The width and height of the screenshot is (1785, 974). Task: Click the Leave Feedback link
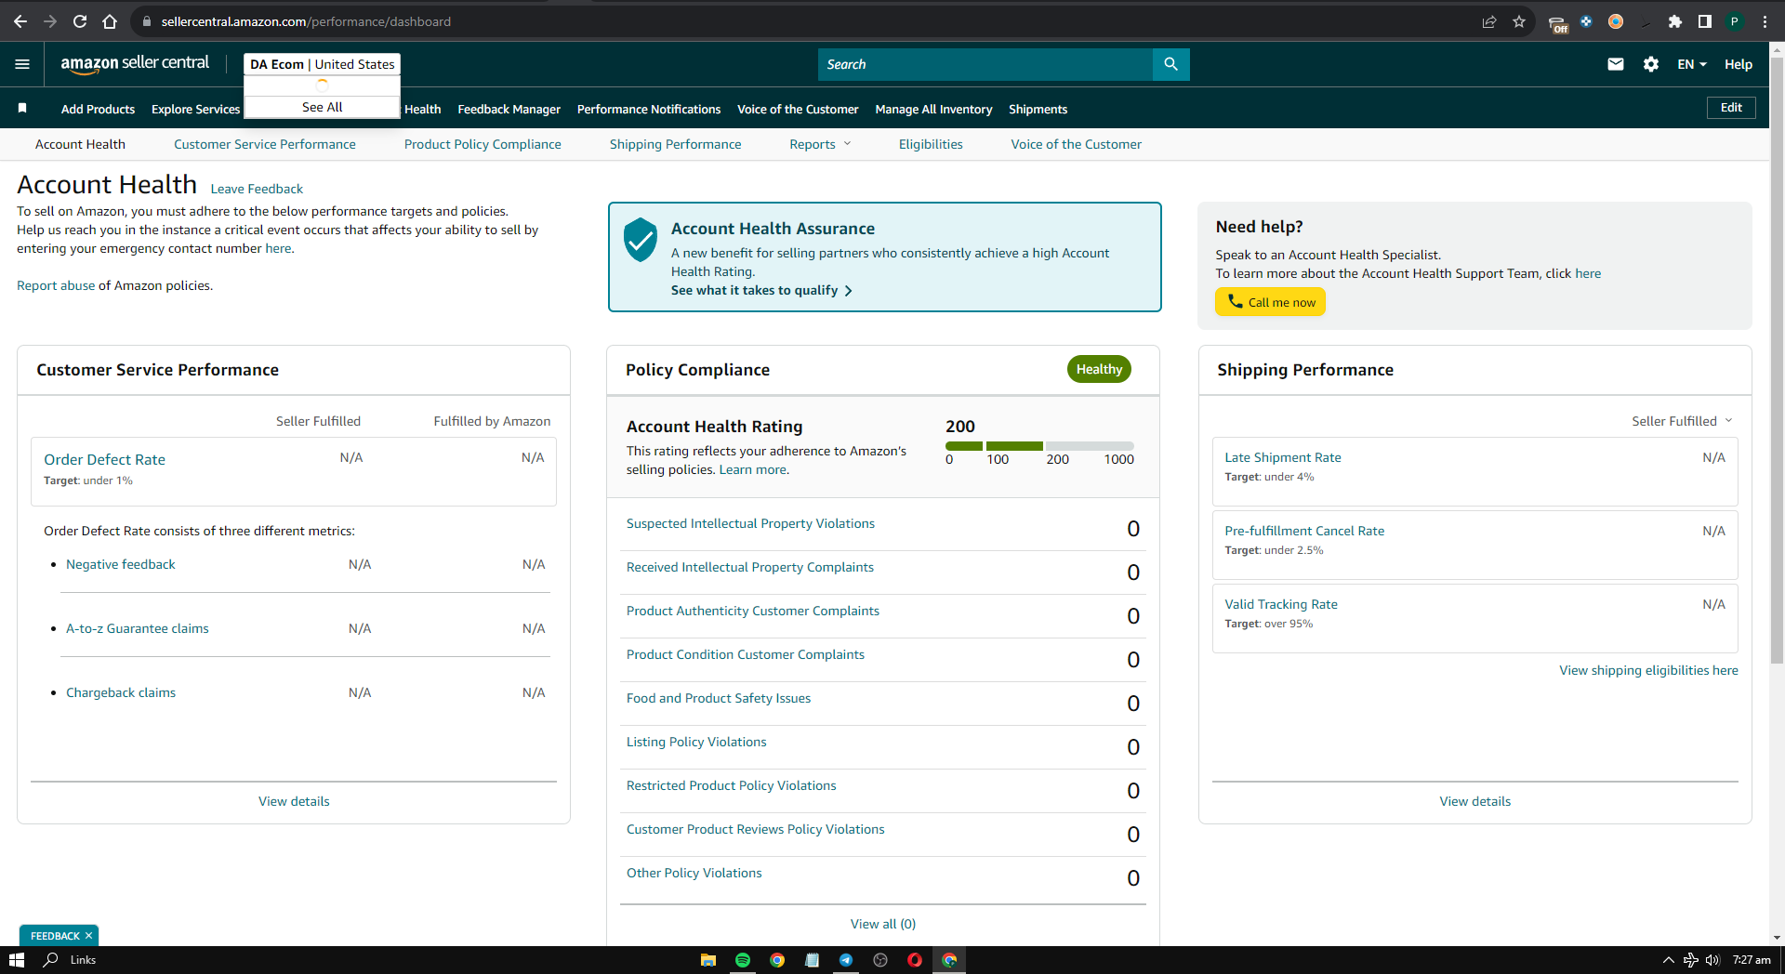click(257, 189)
